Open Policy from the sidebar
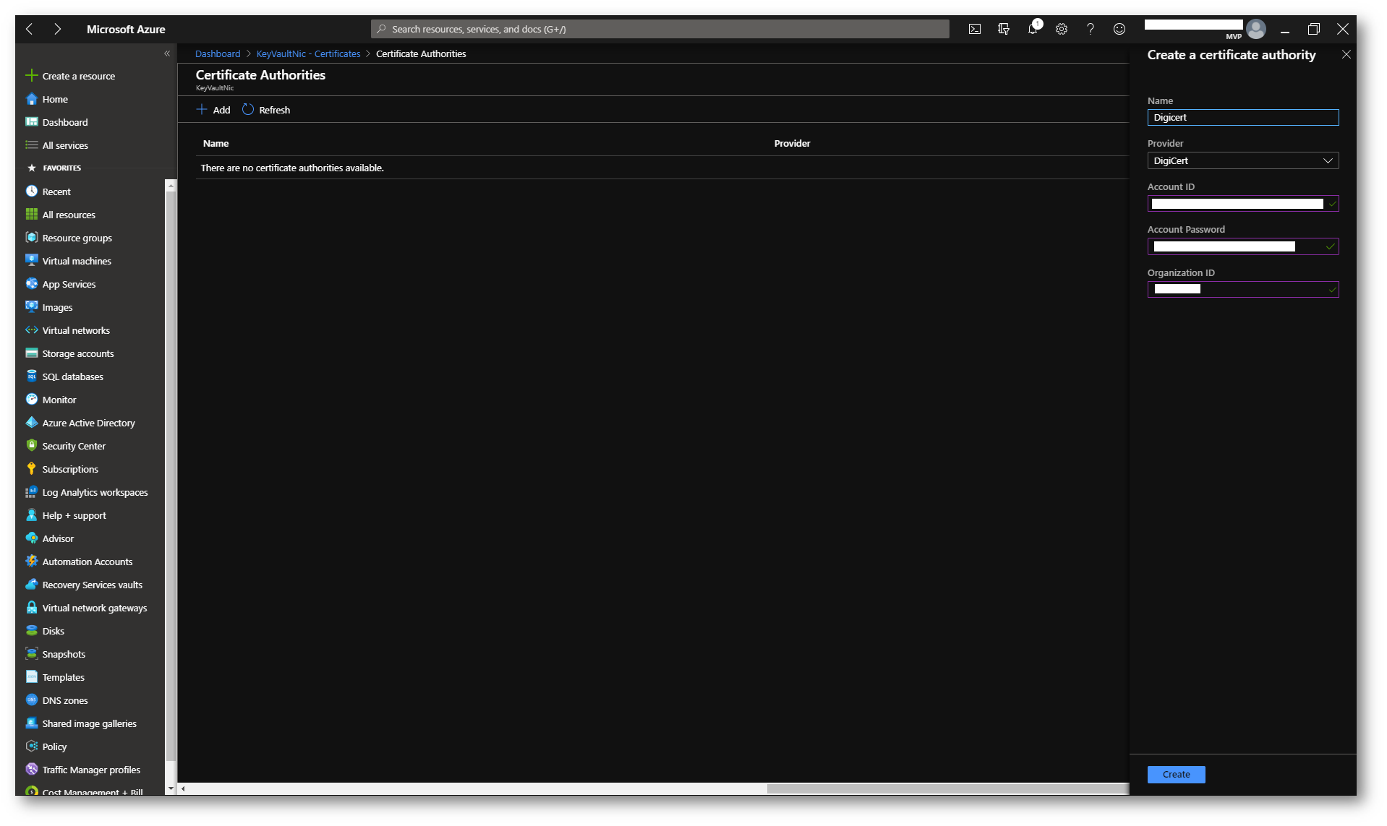The height and width of the screenshot is (826, 1387). 46,747
